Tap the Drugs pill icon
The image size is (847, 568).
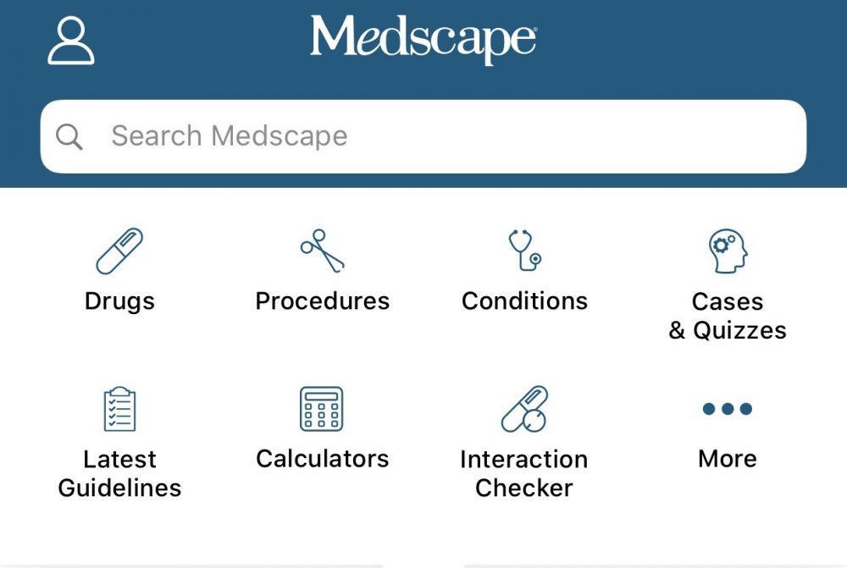119,251
